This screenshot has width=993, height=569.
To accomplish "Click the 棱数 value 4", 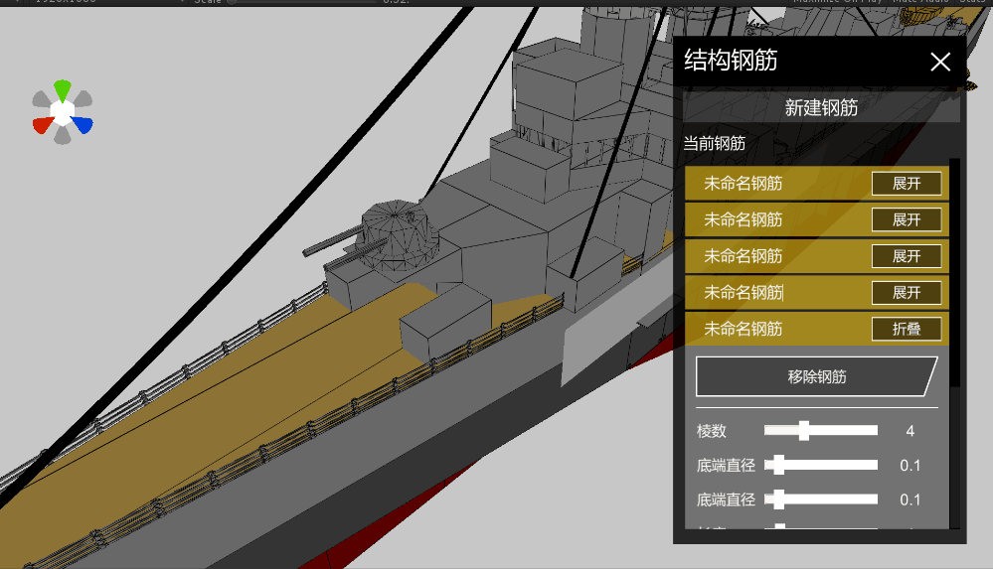I will tap(910, 431).
